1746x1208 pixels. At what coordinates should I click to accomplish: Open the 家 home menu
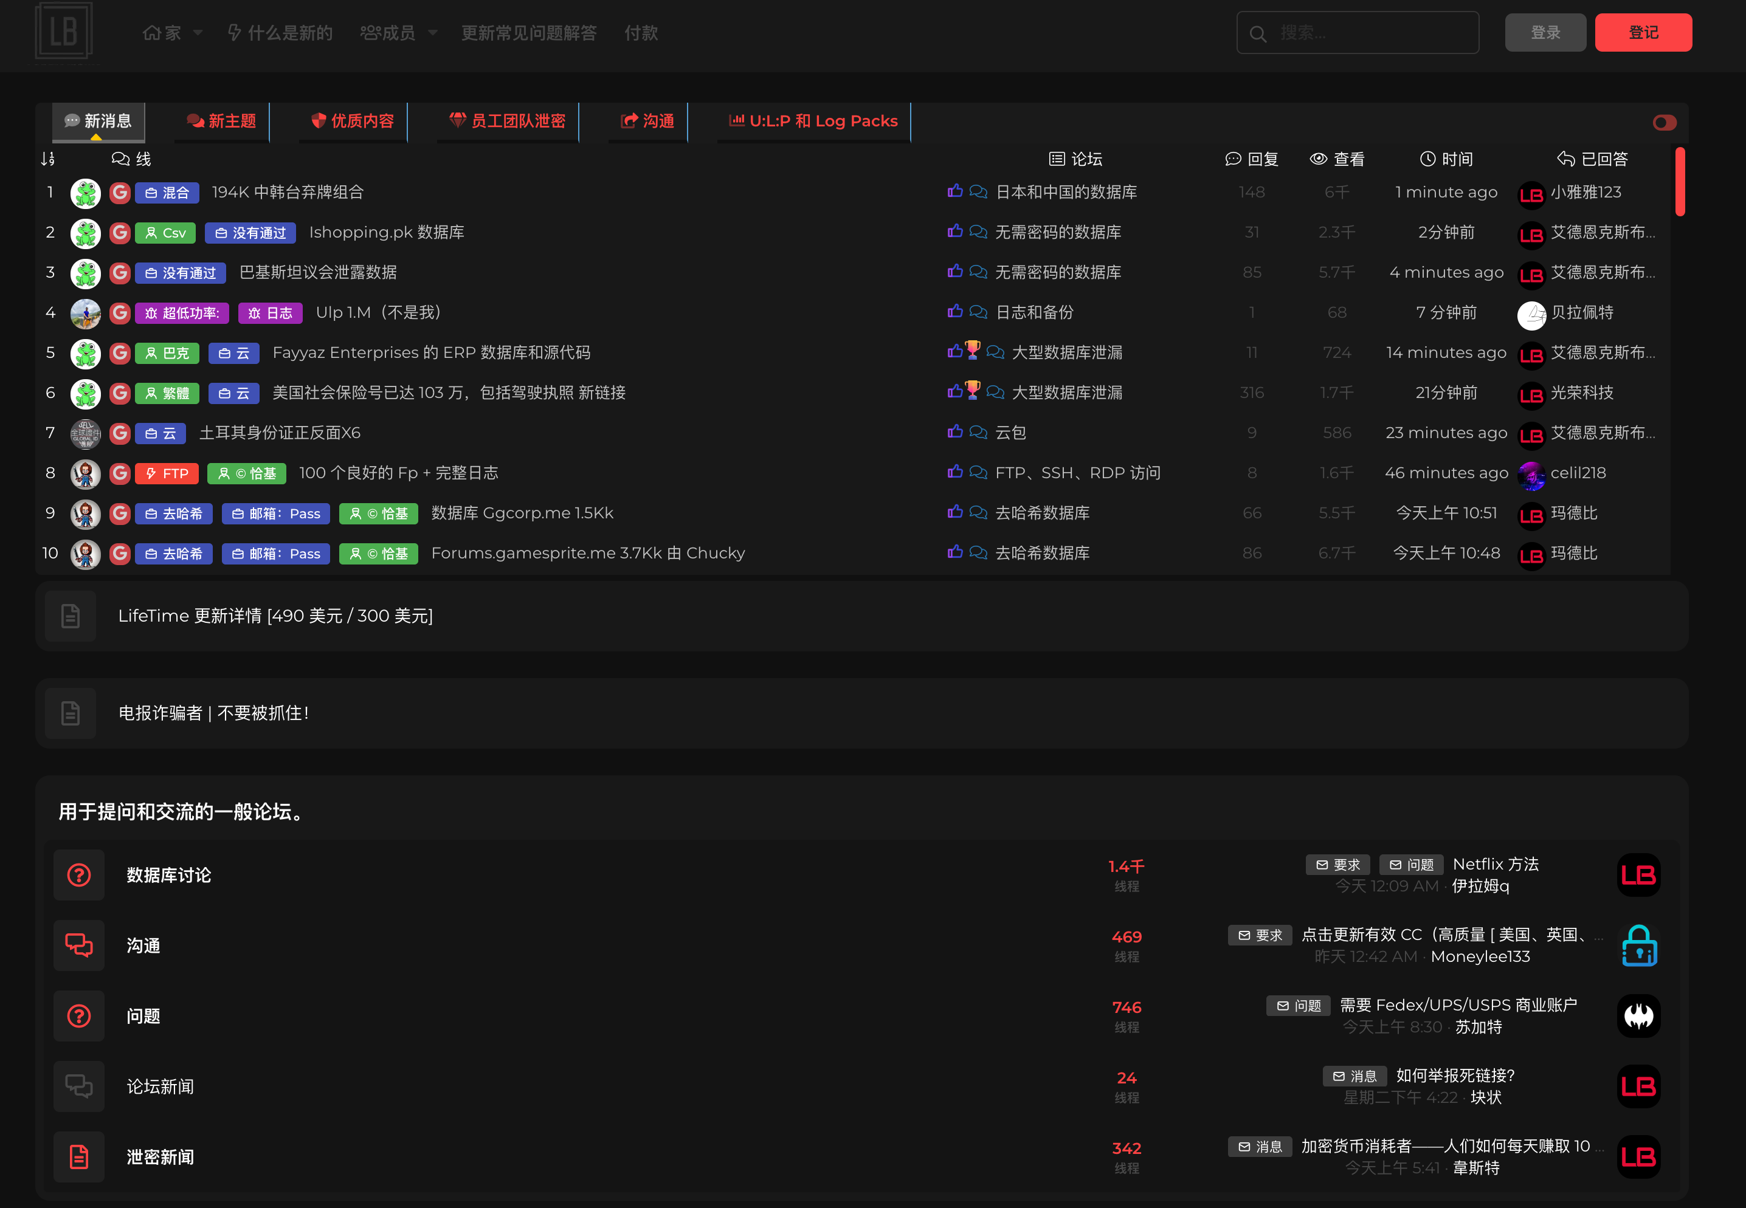click(x=162, y=33)
